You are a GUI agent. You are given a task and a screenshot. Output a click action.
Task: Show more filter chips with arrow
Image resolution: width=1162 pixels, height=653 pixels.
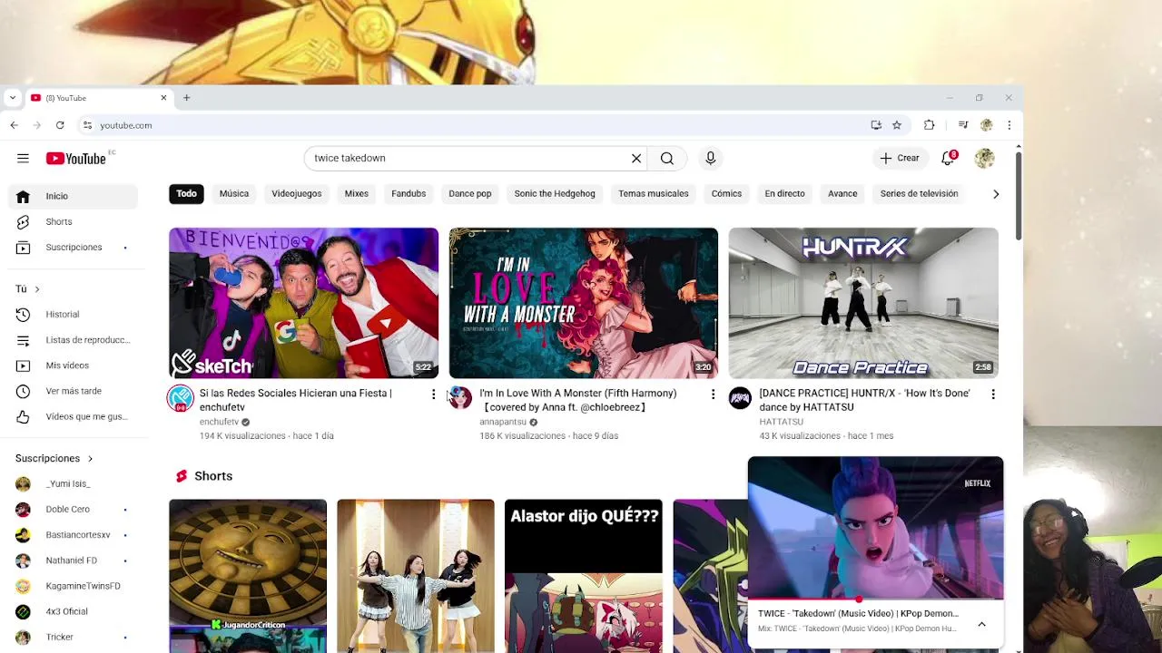click(x=996, y=194)
